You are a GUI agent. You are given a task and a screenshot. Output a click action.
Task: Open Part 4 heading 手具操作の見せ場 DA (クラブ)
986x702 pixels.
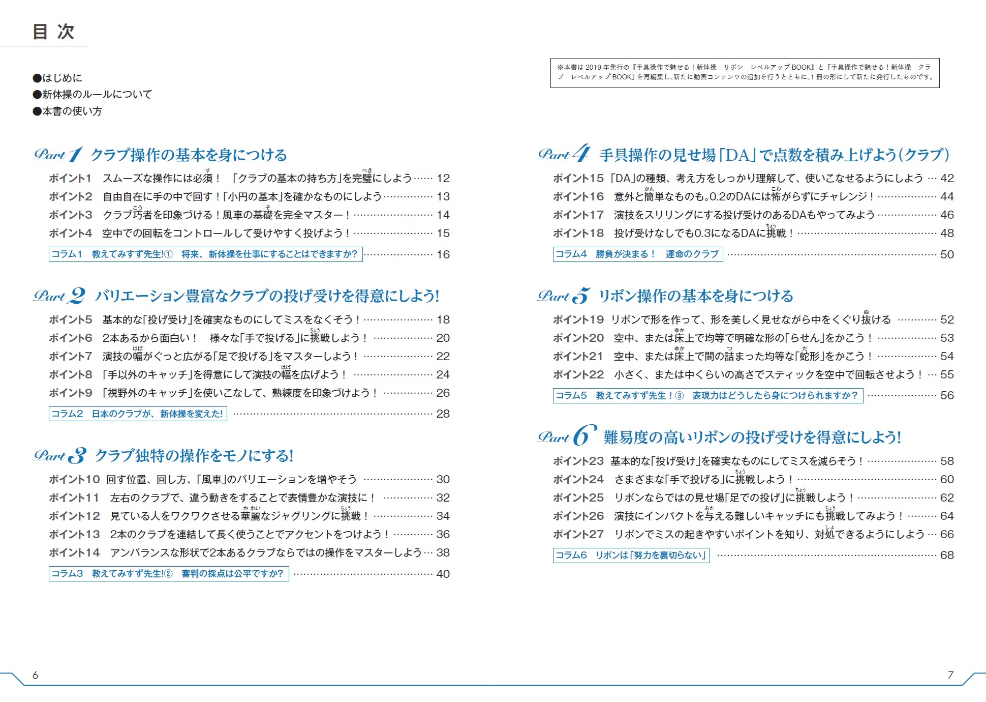click(x=744, y=155)
